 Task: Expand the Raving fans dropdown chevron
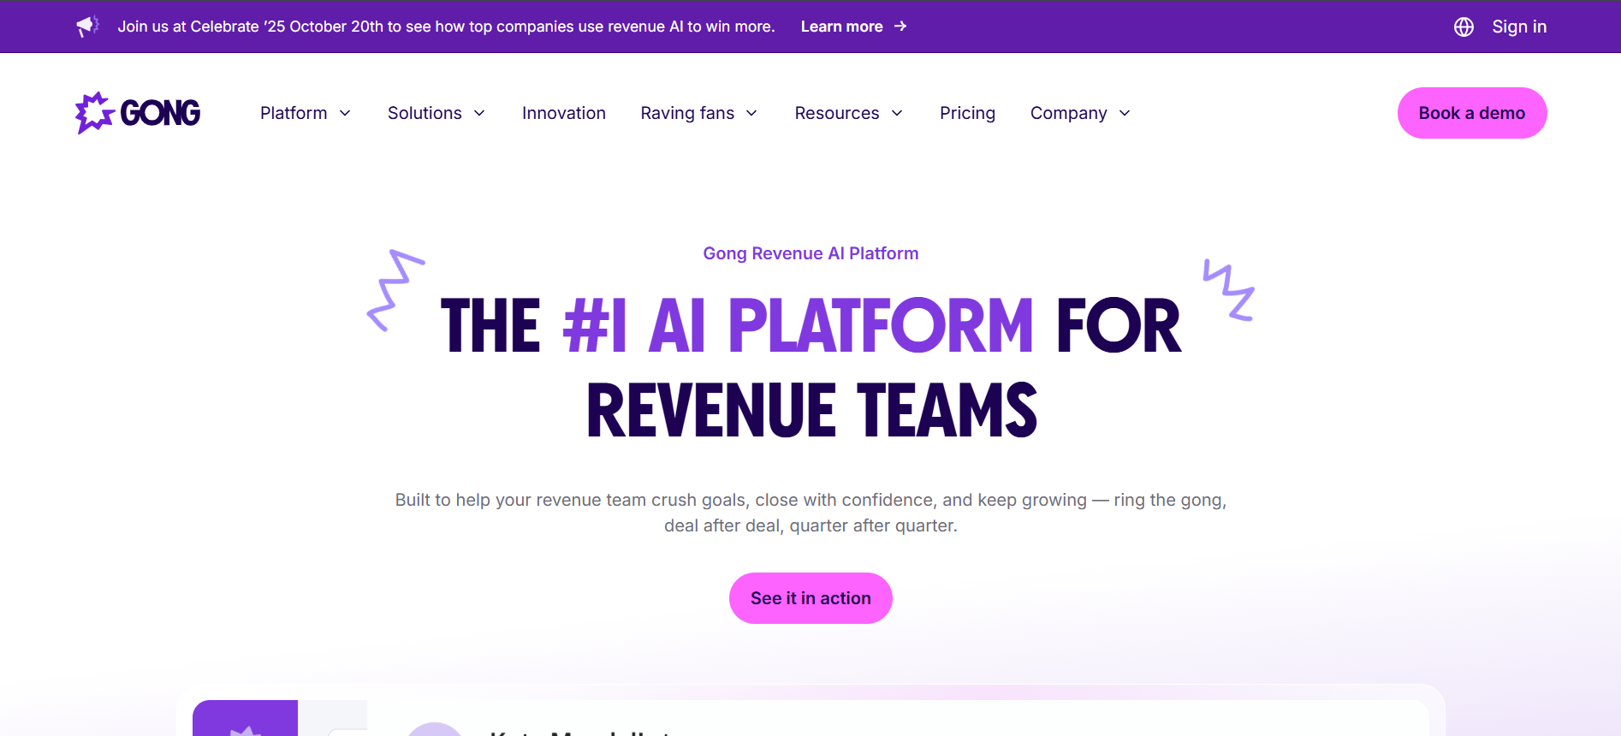pos(751,113)
